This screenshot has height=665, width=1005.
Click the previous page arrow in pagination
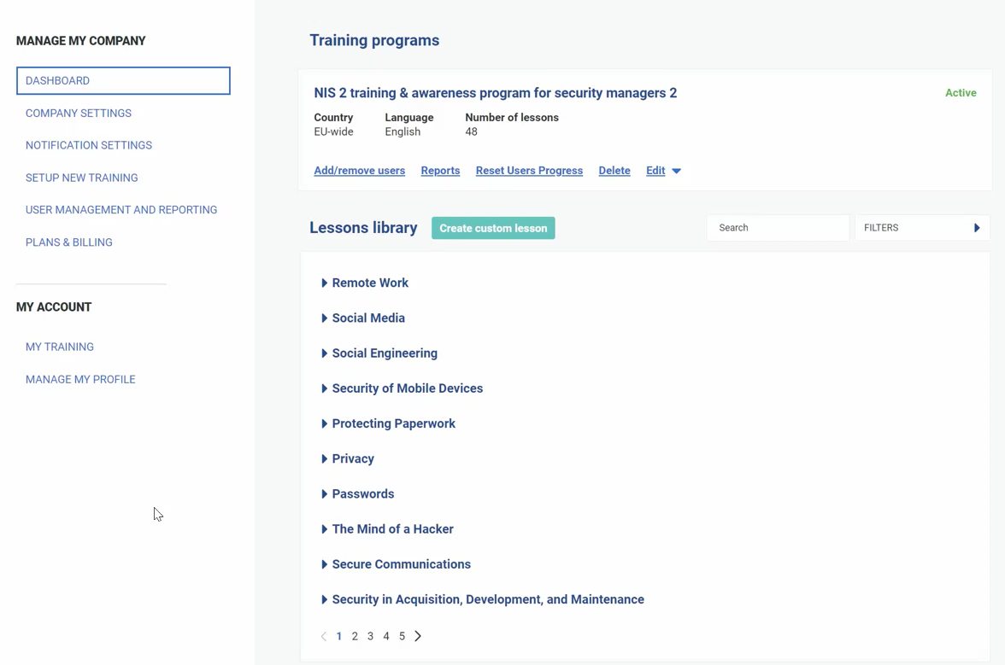323,636
